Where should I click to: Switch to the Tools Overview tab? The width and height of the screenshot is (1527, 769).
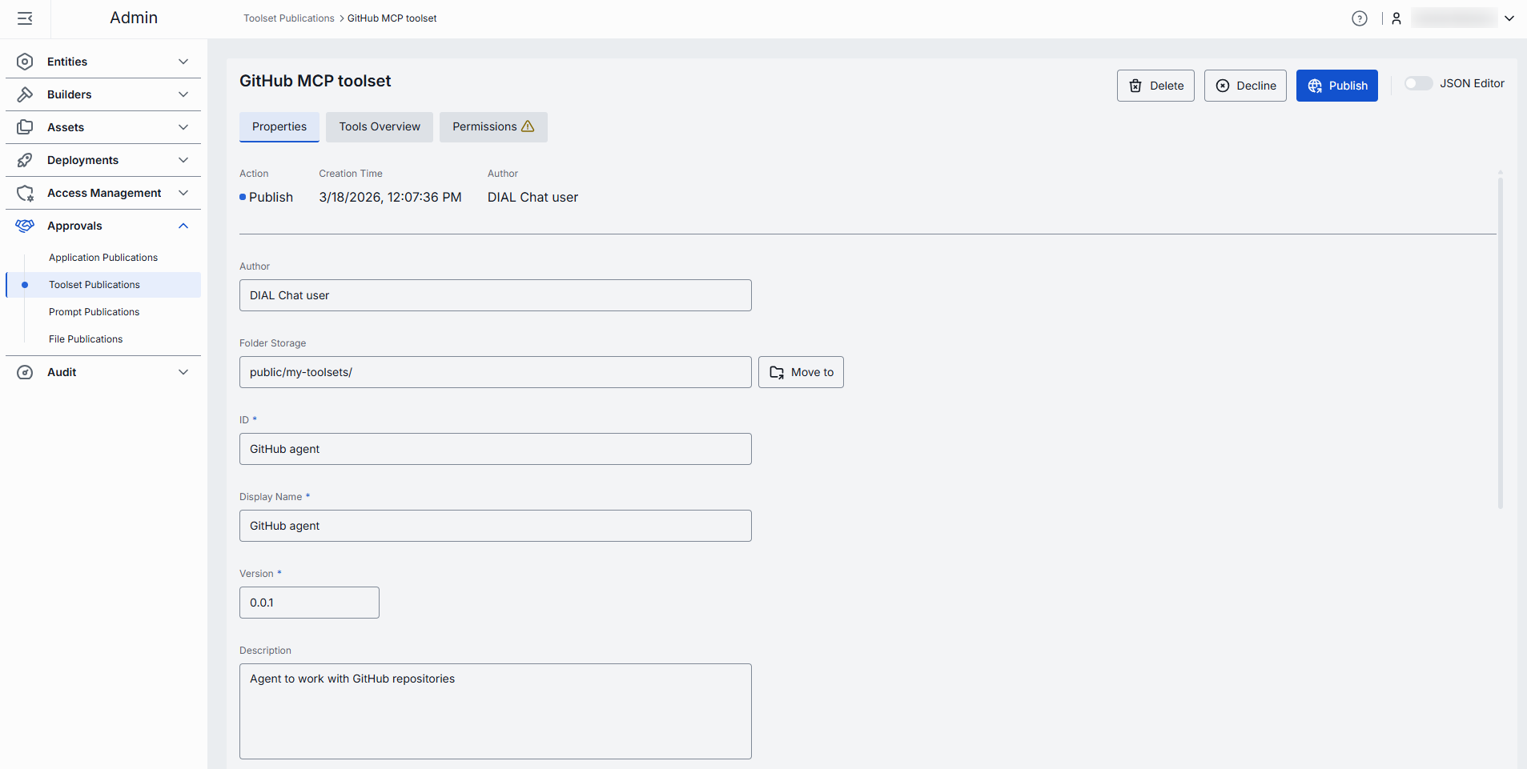click(x=379, y=126)
